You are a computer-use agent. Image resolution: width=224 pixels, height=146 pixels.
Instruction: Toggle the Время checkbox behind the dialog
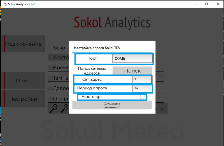pos(50,68)
